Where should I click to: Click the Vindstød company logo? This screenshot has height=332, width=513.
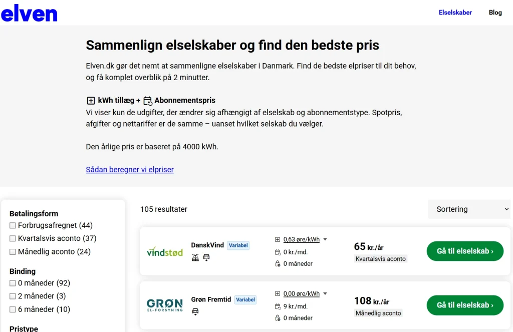click(x=165, y=251)
